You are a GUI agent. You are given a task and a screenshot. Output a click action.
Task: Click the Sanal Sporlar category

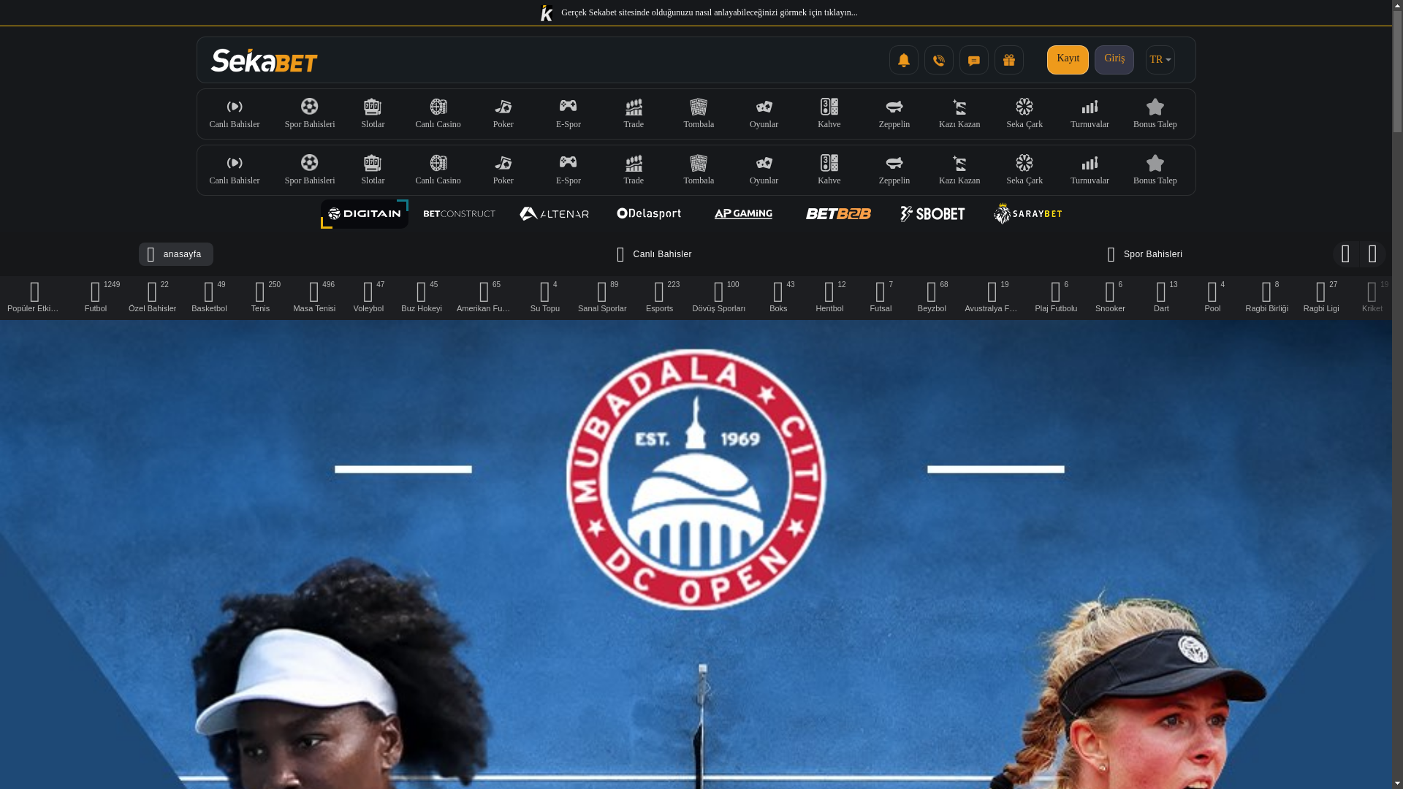click(602, 297)
